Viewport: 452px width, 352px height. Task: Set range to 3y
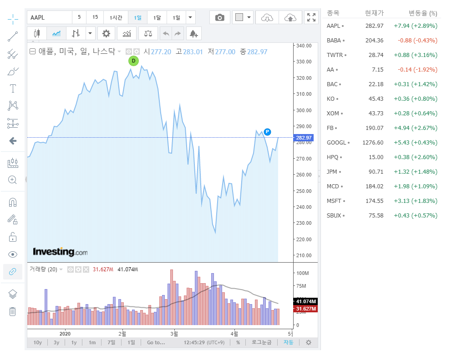click(56, 342)
